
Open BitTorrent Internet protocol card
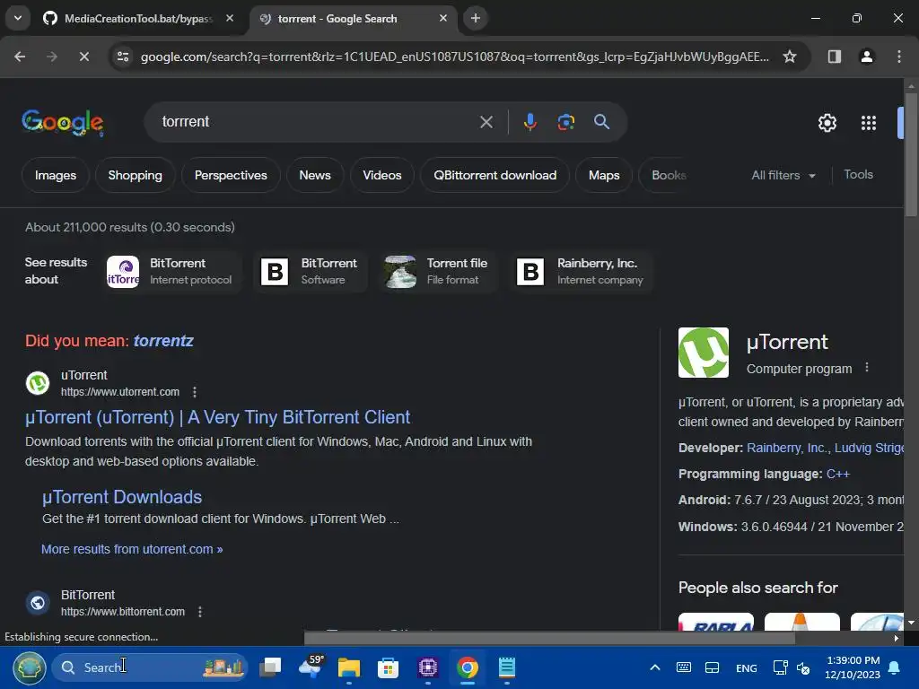click(173, 271)
